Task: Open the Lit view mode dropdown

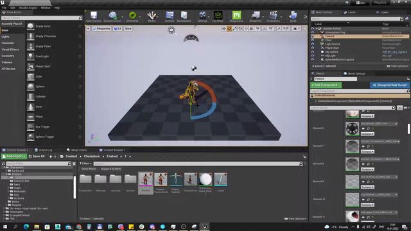Action: [118, 28]
